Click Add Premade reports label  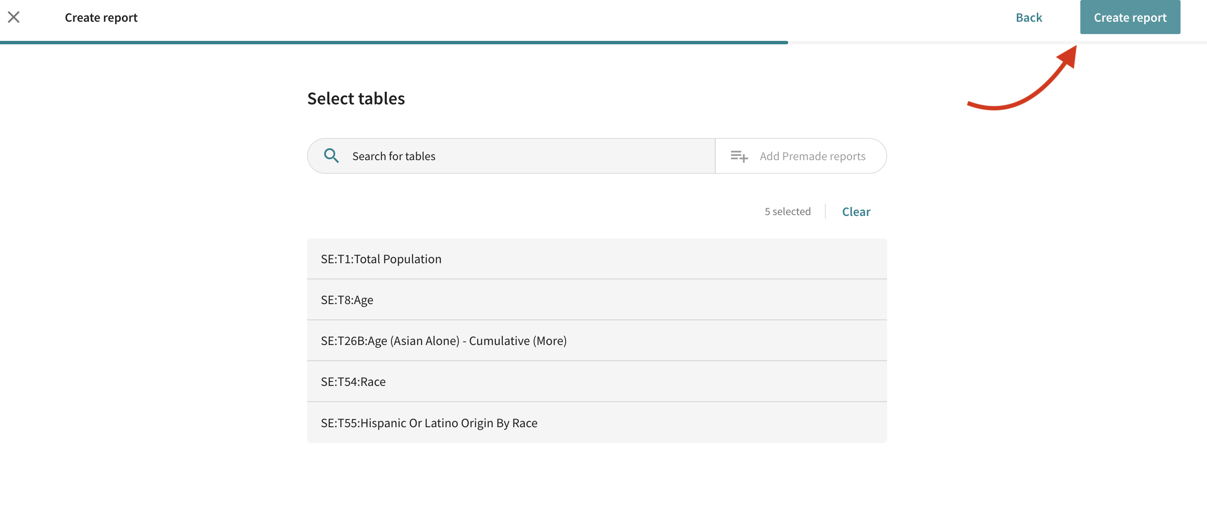point(812,156)
